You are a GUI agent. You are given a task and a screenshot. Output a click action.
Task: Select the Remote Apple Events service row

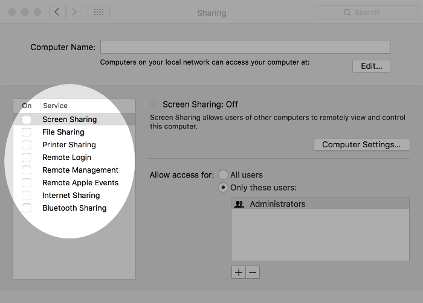74,183
